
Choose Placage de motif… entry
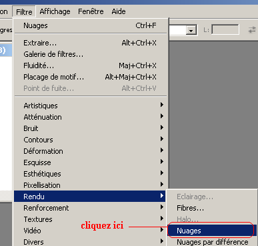90,77
